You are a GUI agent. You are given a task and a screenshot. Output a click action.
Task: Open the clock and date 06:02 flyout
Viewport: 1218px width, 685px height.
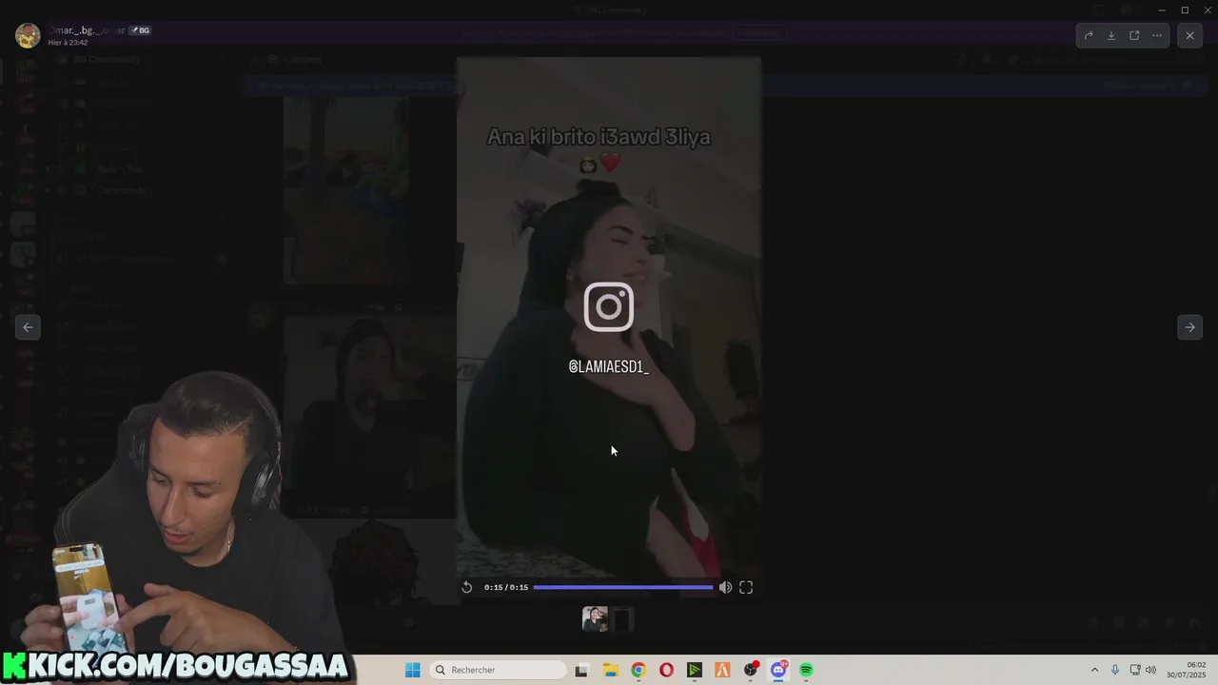(x=1186, y=670)
